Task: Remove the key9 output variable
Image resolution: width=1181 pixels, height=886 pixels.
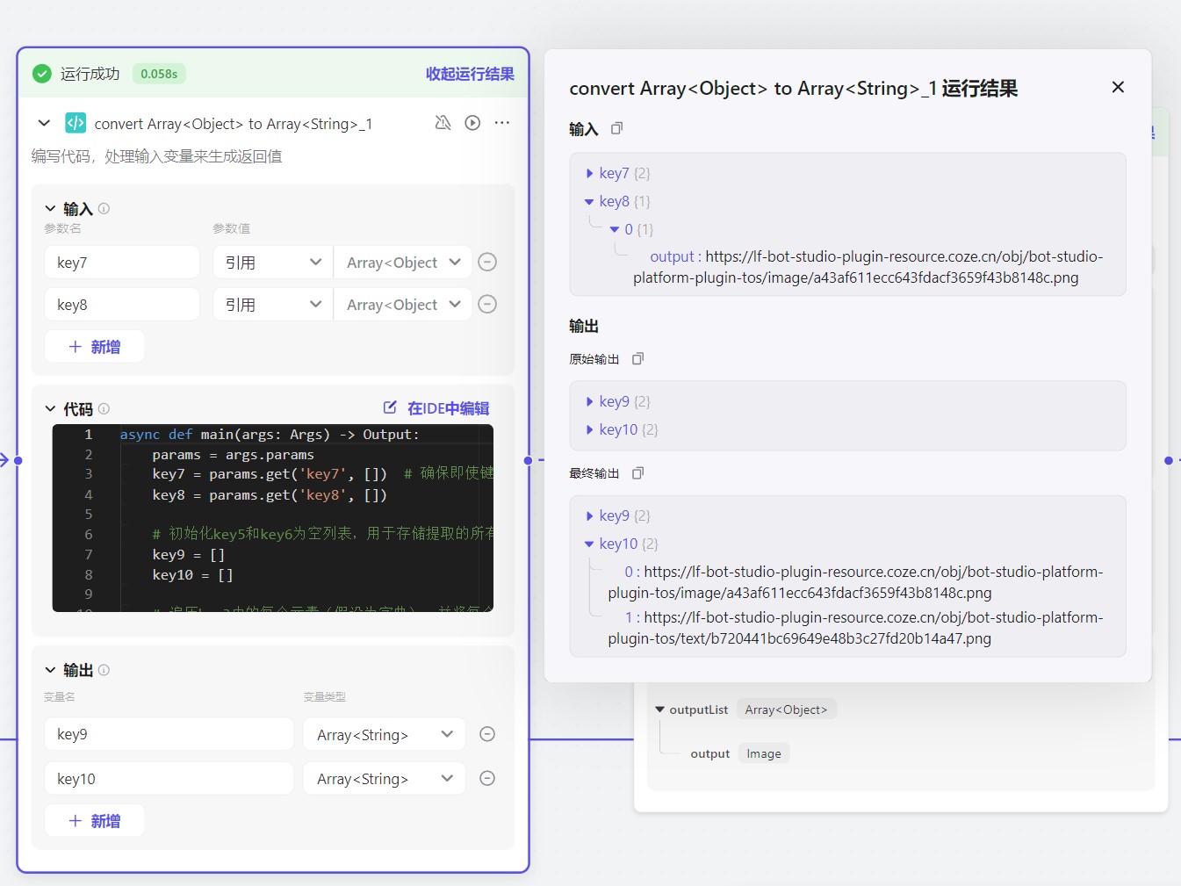Action: pyautogui.click(x=487, y=734)
